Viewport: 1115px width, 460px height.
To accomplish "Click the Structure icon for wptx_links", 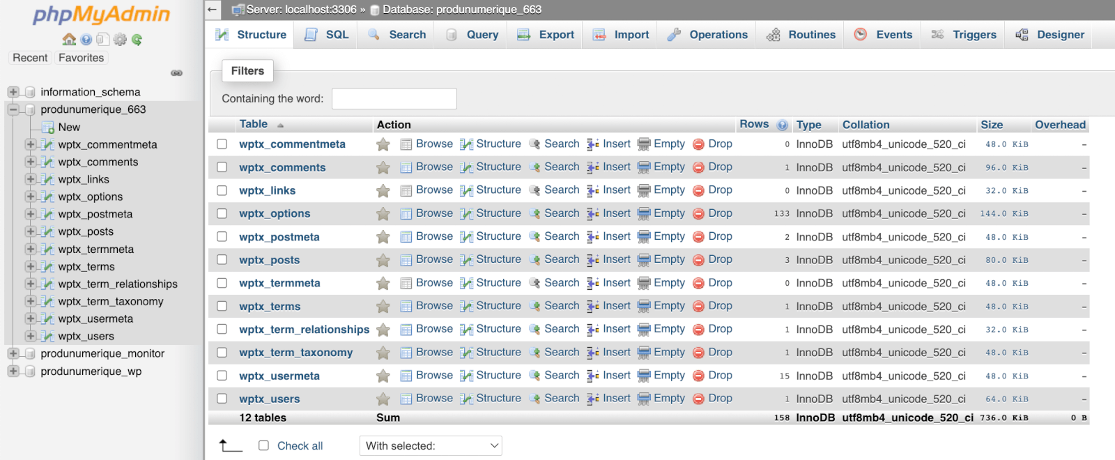I will (x=467, y=190).
